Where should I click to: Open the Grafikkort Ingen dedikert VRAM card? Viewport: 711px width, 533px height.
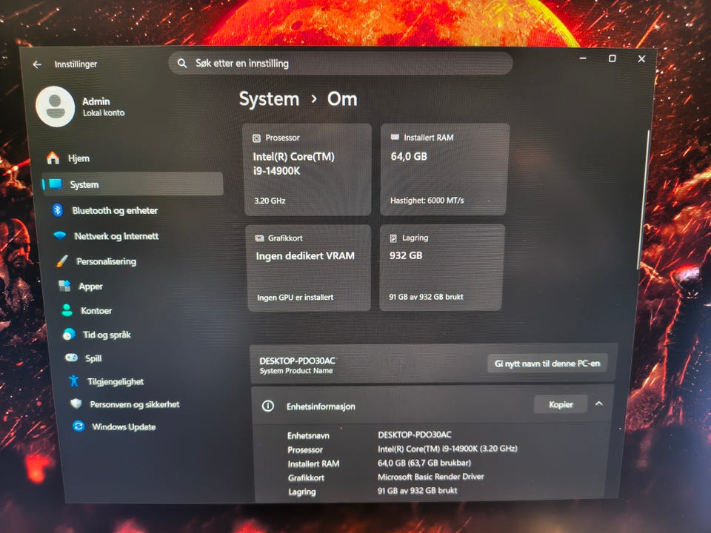click(x=310, y=268)
